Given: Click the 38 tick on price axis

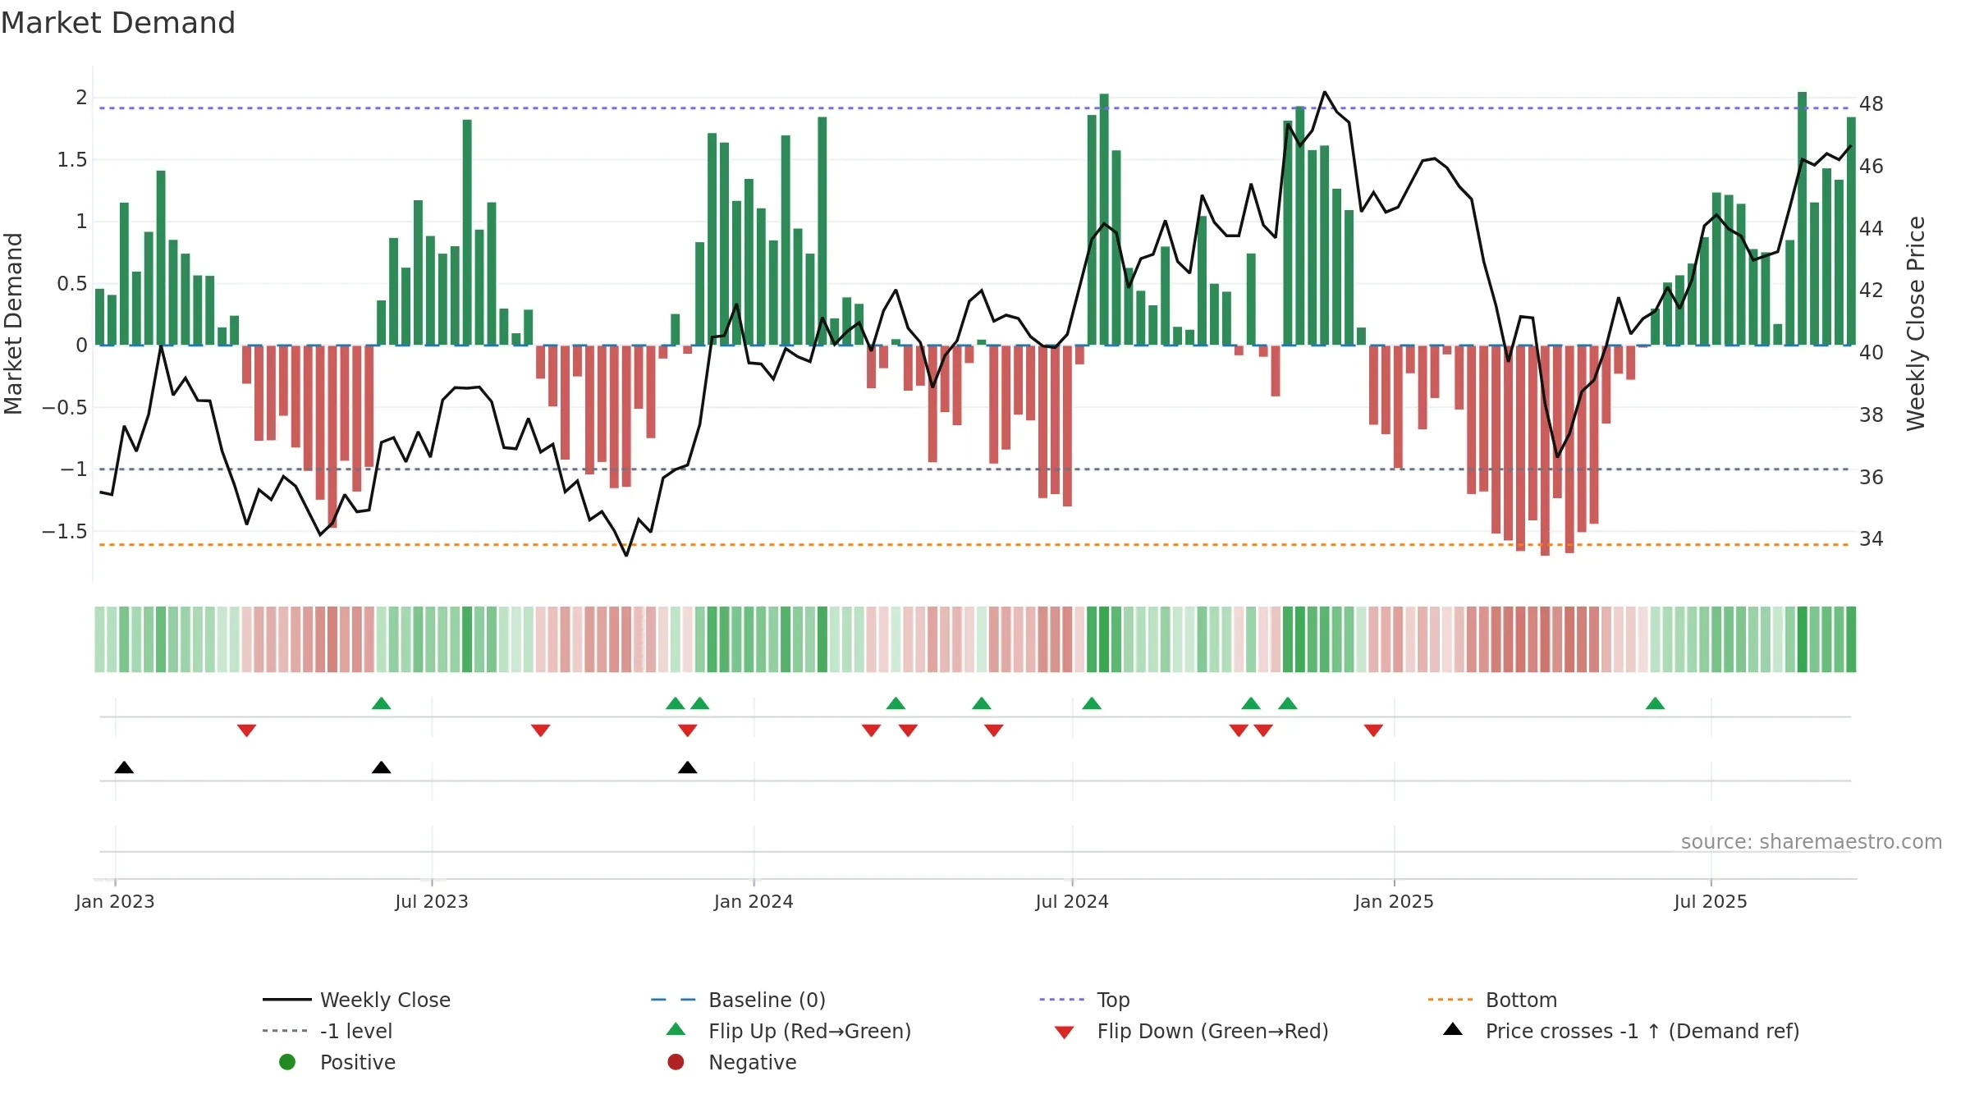Looking at the screenshot, I should 1871,415.
